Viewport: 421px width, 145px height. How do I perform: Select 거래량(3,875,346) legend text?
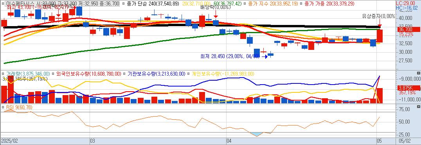(x=28, y=74)
